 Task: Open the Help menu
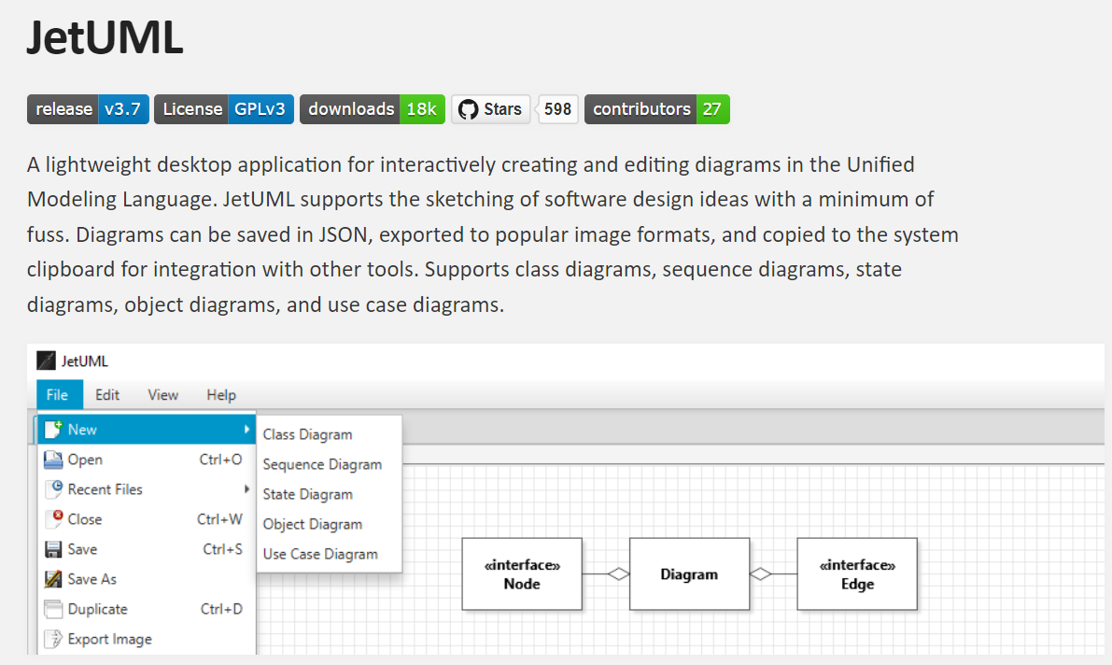click(x=221, y=394)
